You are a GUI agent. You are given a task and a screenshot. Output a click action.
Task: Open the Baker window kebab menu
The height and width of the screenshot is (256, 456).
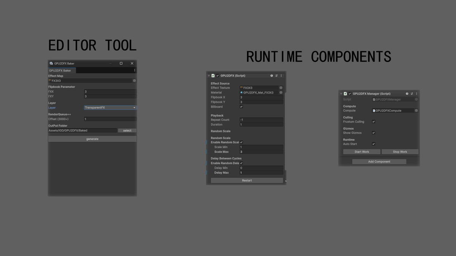[x=135, y=70]
